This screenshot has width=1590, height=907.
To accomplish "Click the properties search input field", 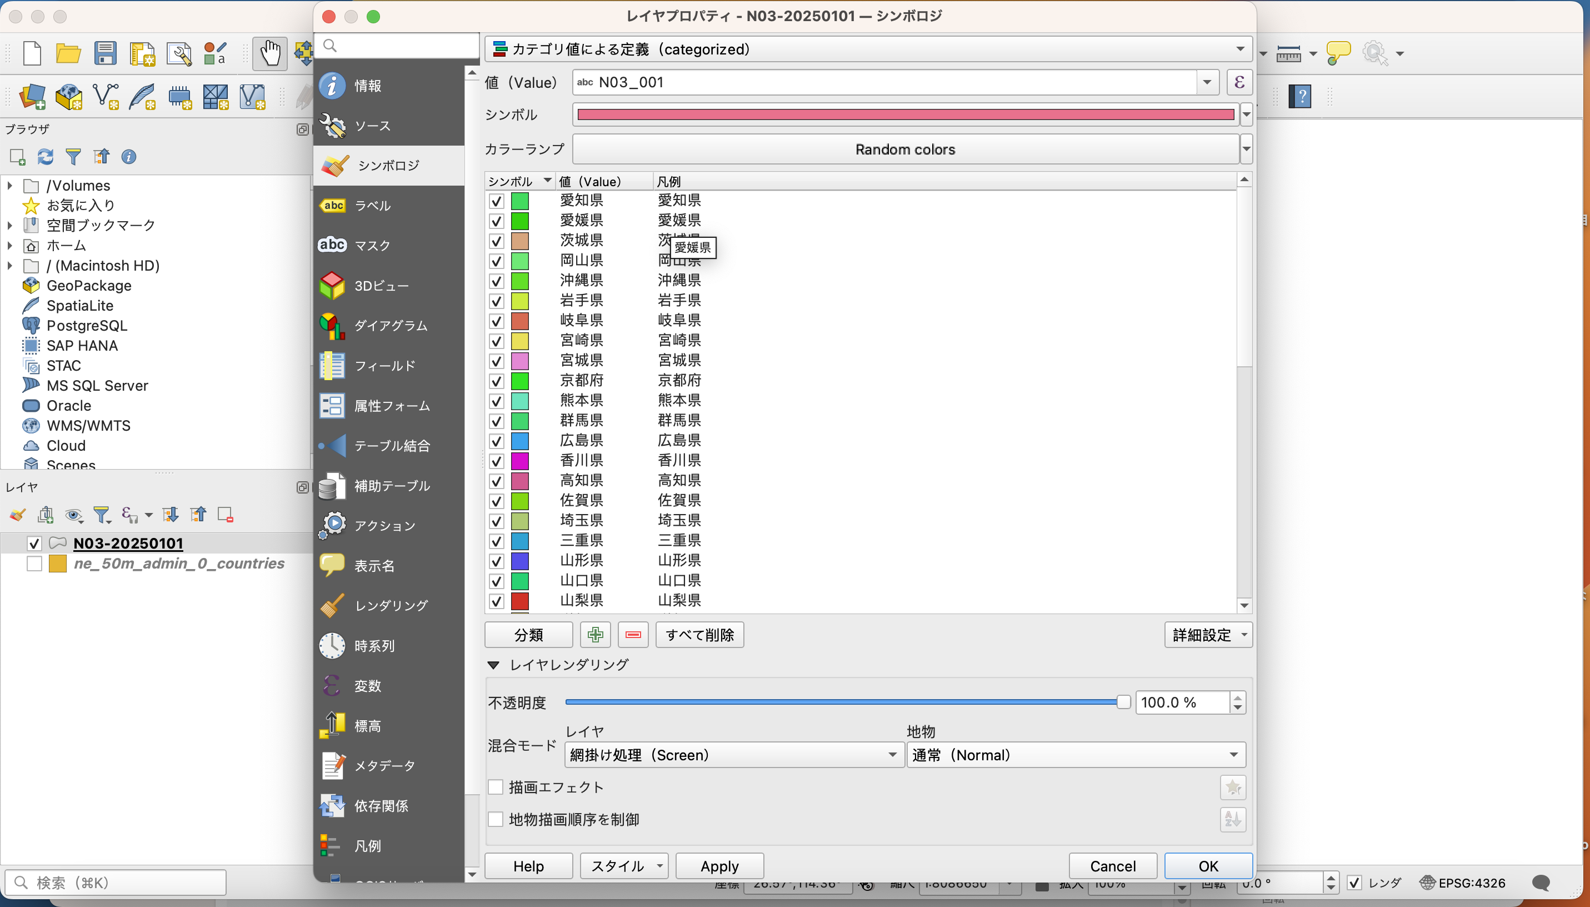I will pos(404,46).
